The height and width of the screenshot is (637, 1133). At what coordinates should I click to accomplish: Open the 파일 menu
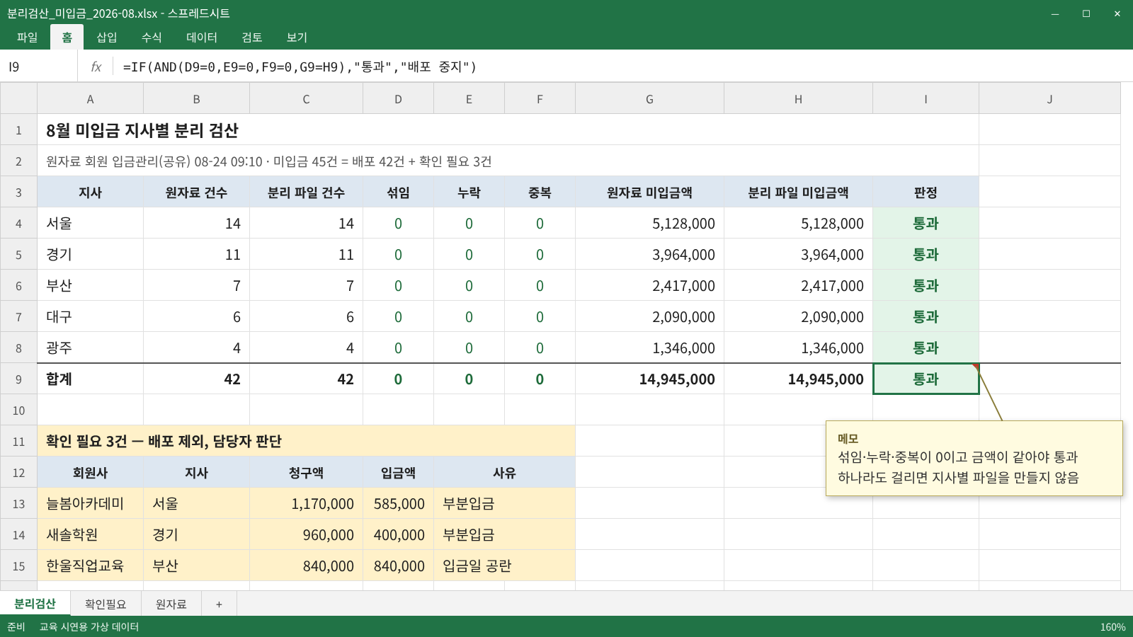click(28, 38)
